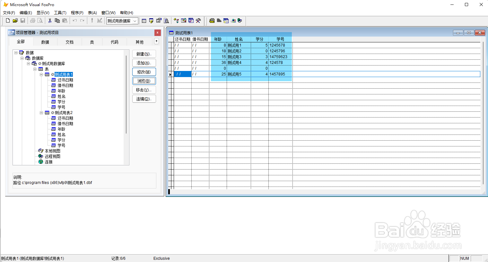This screenshot has height=262, width=488.
Task: Click the 浏览(B) button
Action: tap(144, 81)
